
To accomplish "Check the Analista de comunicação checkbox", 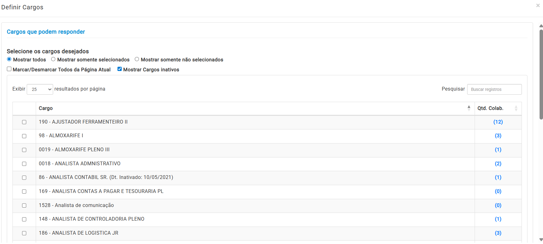I will coord(24,205).
